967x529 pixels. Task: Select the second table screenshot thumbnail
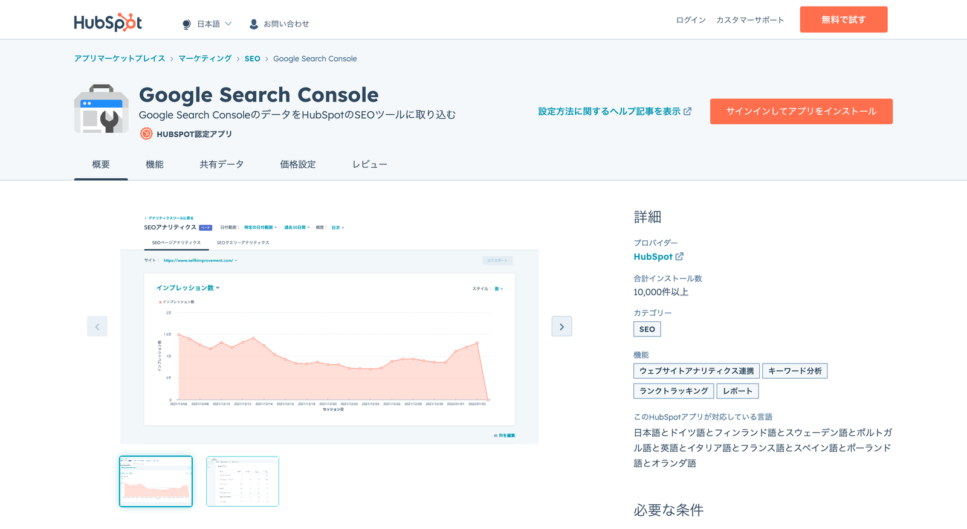point(242,481)
